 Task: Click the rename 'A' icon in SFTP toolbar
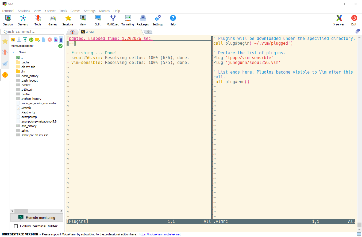56,40
